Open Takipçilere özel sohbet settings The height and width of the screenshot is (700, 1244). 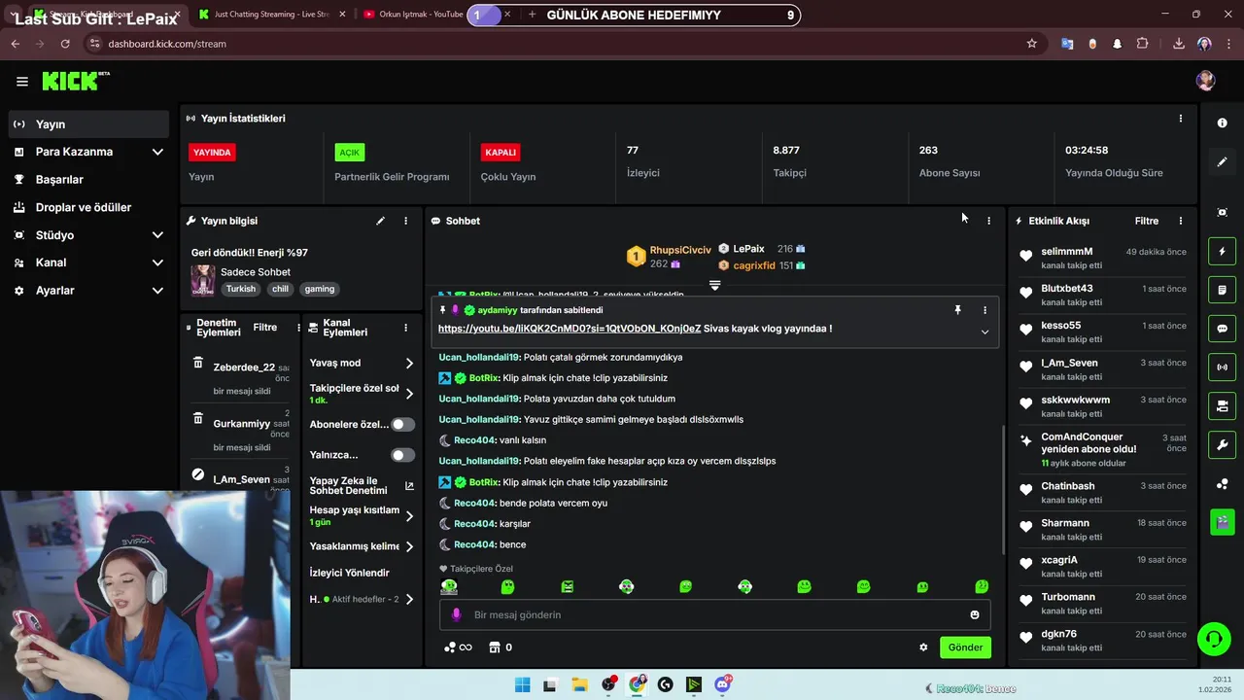(362, 394)
